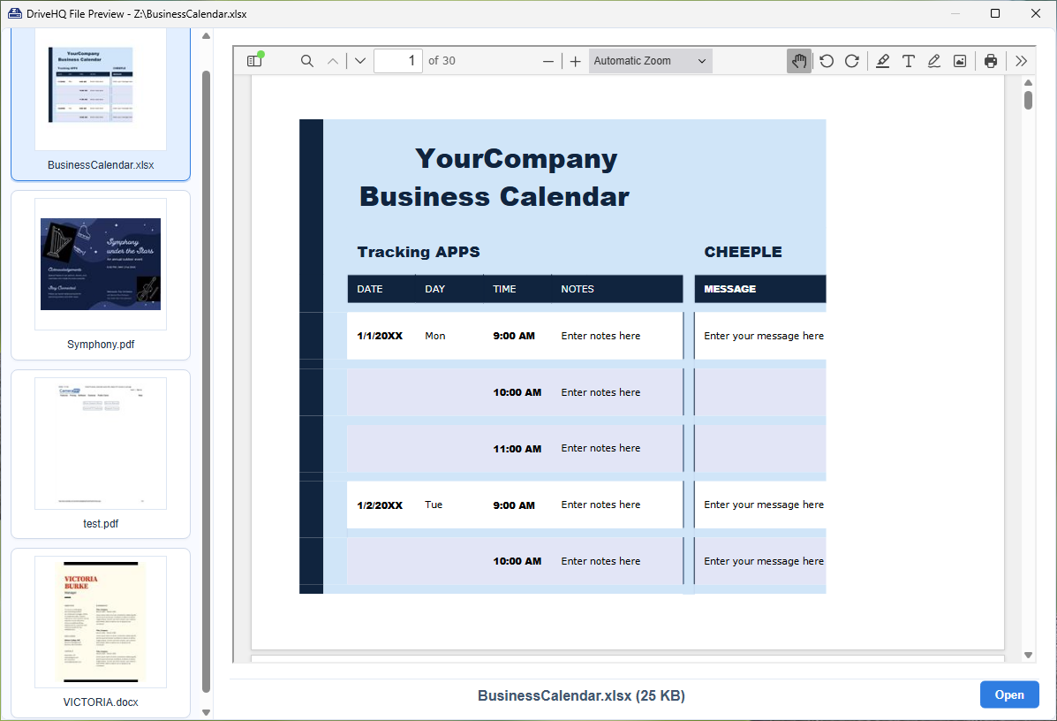Toggle the PDF viewer sidebar

coord(254,61)
